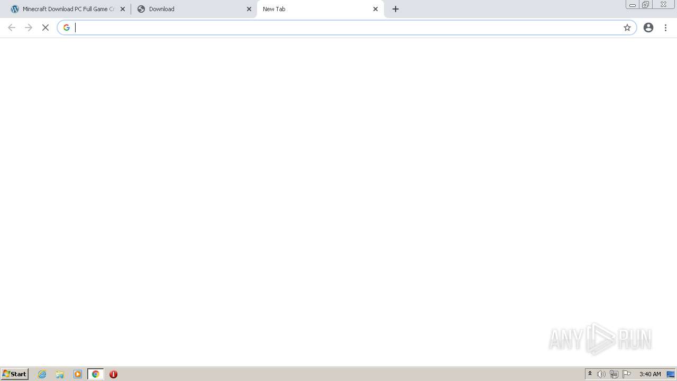Show hidden system tray icons
This screenshot has width=677, height=381.
[590, 374]
